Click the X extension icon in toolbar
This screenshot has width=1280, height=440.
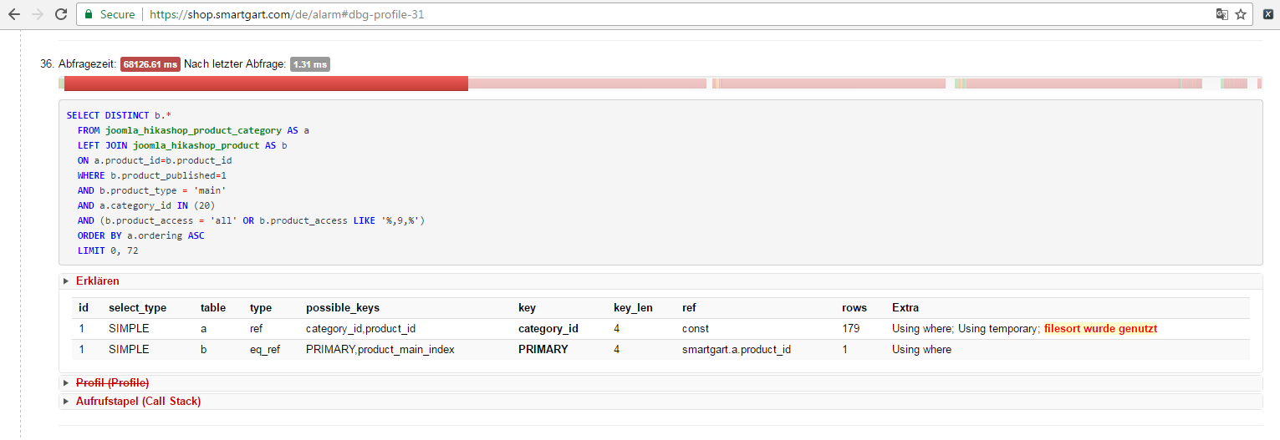pos(1268,14)
